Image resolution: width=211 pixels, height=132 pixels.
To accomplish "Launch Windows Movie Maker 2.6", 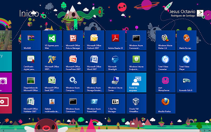I will coord(166,40).
